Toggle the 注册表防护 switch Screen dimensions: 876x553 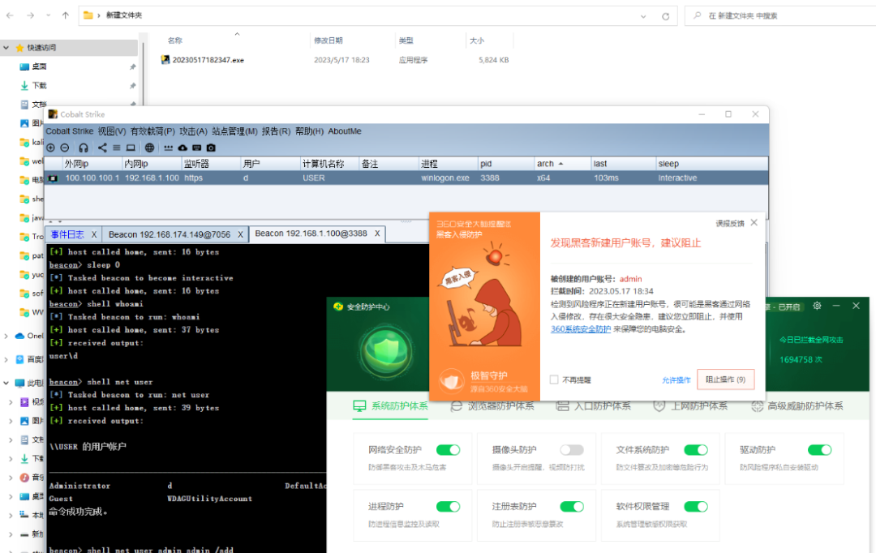[572, 507]
